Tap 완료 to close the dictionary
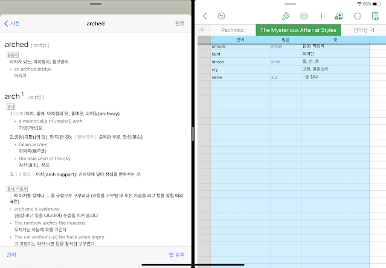This screenshot has width=386, height=268. click(179, 24)
